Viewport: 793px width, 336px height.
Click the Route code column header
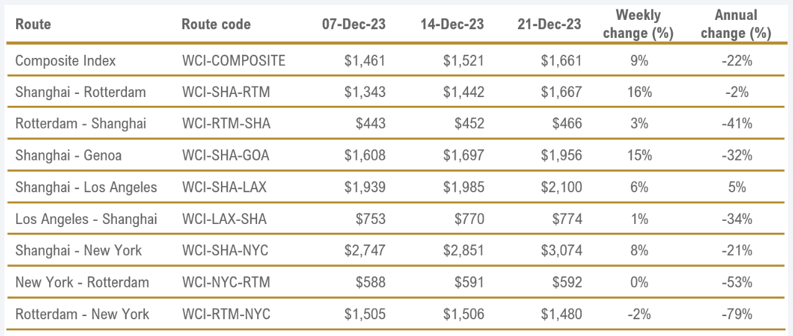tap(216, 24)
